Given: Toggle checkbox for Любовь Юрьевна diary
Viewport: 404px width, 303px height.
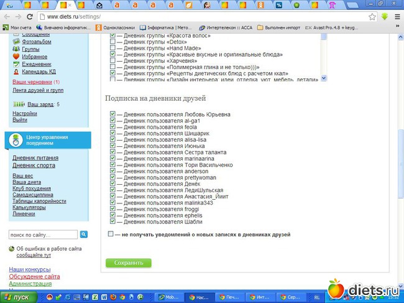Looking at the screenshot, I should pyautogui.click(x=112, y=114).
